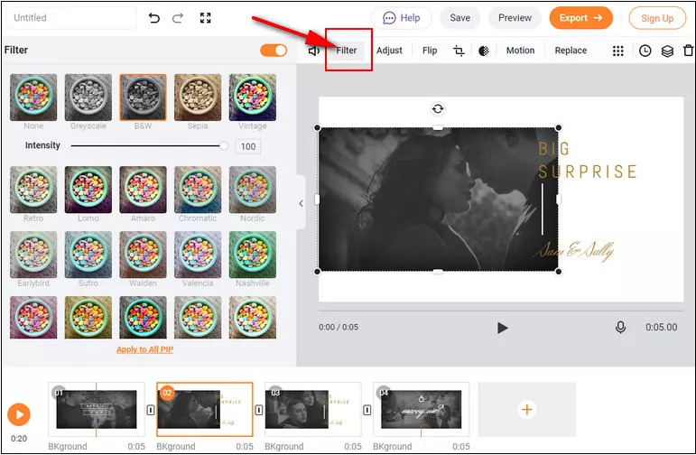Viewport: 696px width, 455px height.
Task: Select the None filter thumbnail
Action: coord(33,97)
